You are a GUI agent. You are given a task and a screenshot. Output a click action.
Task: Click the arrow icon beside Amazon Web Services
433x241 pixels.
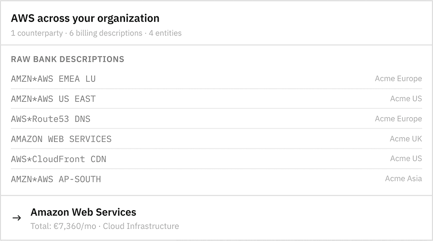(x=17, y=218)
